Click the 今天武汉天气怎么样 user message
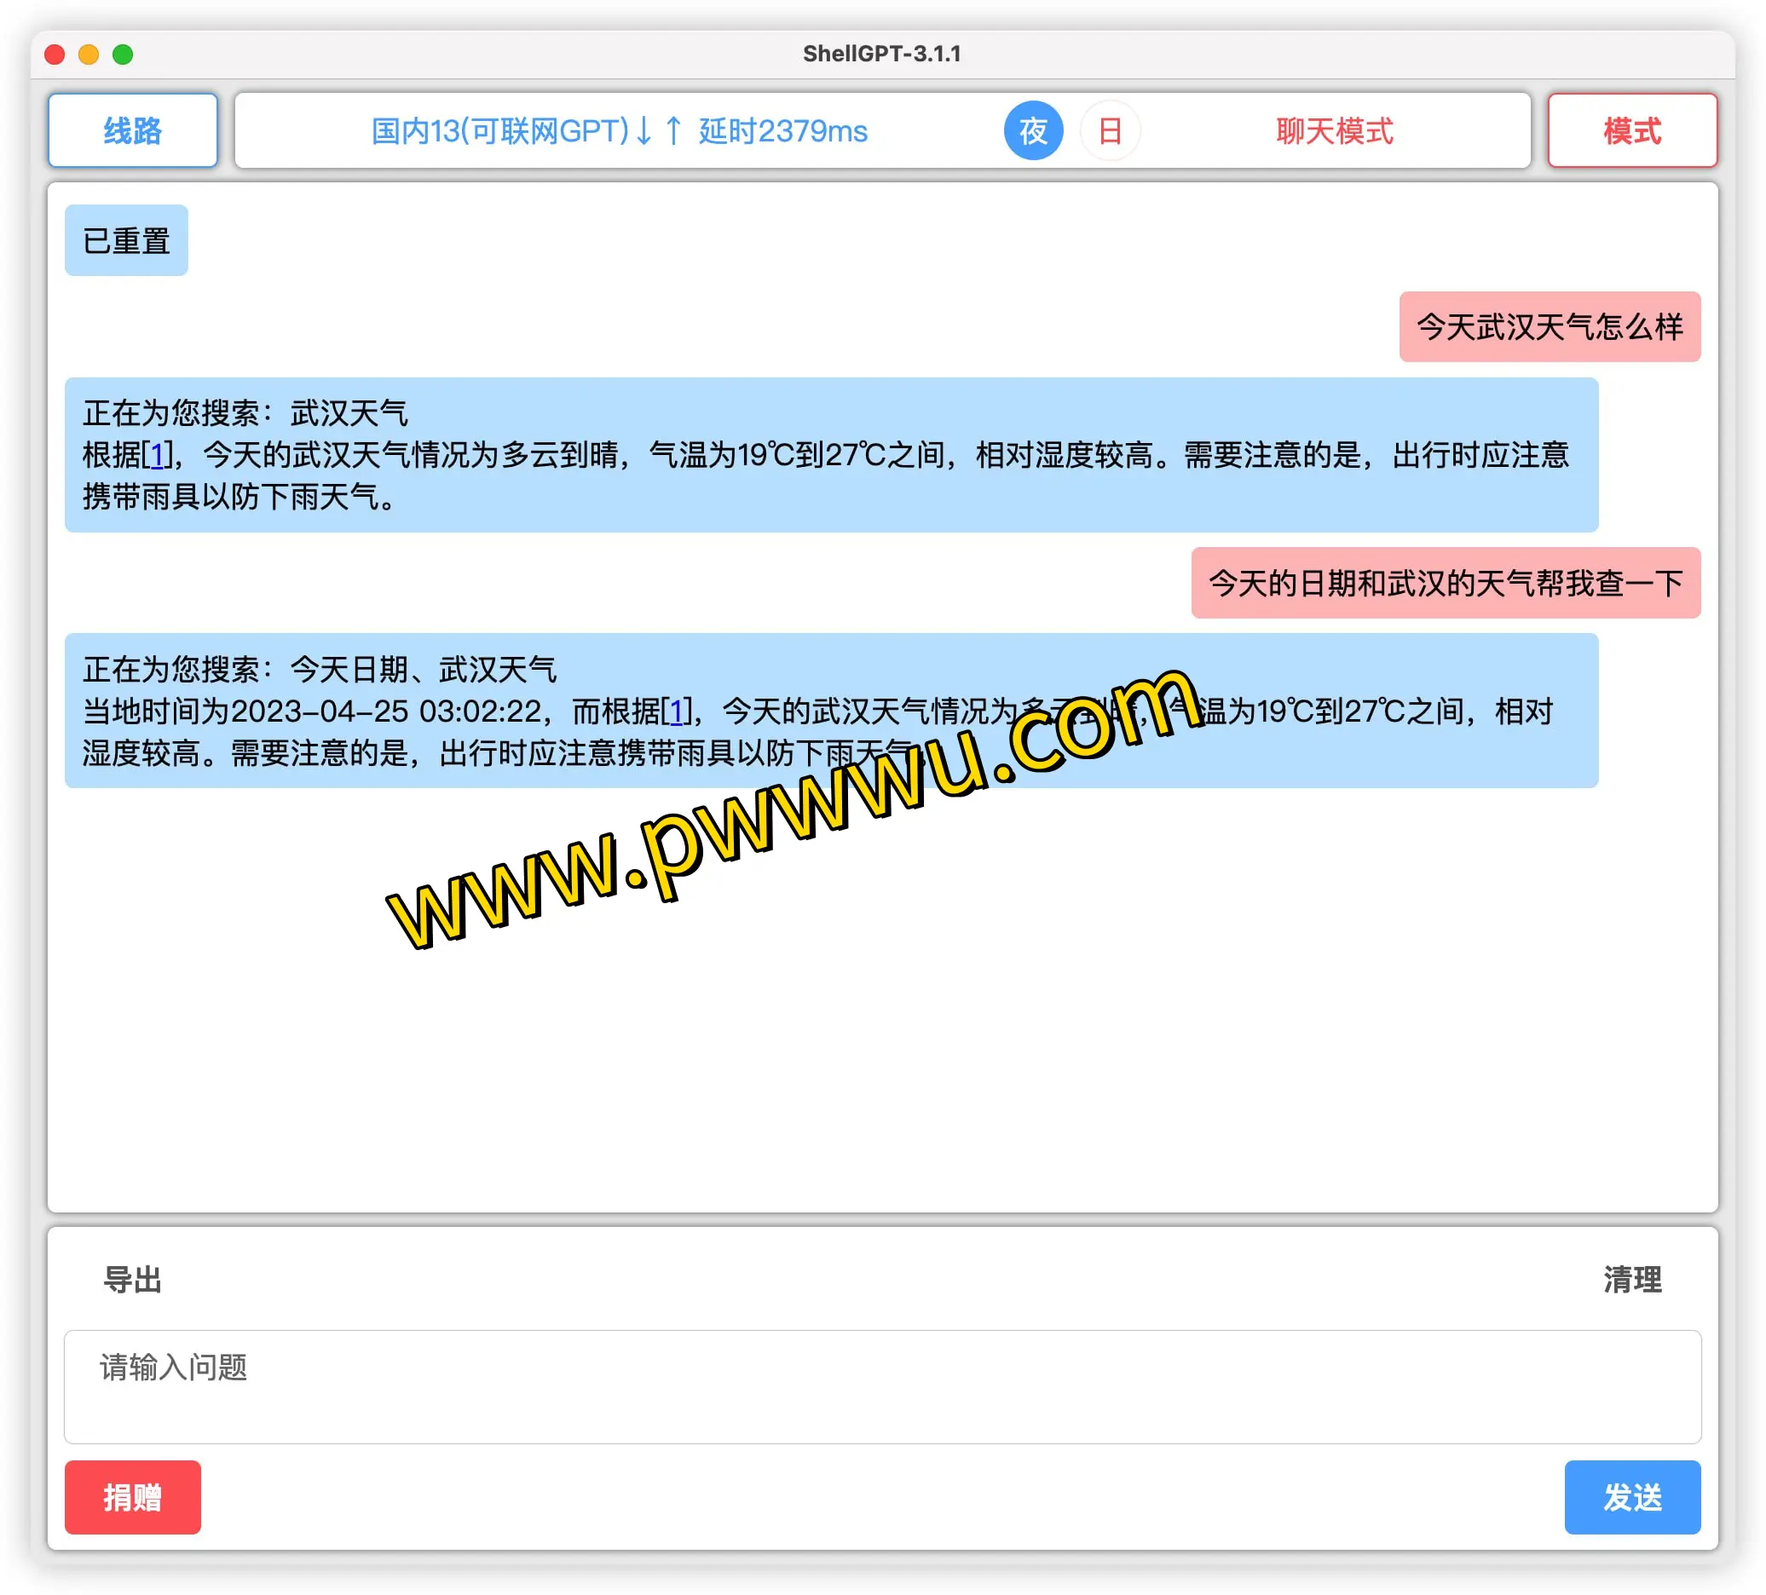 tap(1549, 326)
